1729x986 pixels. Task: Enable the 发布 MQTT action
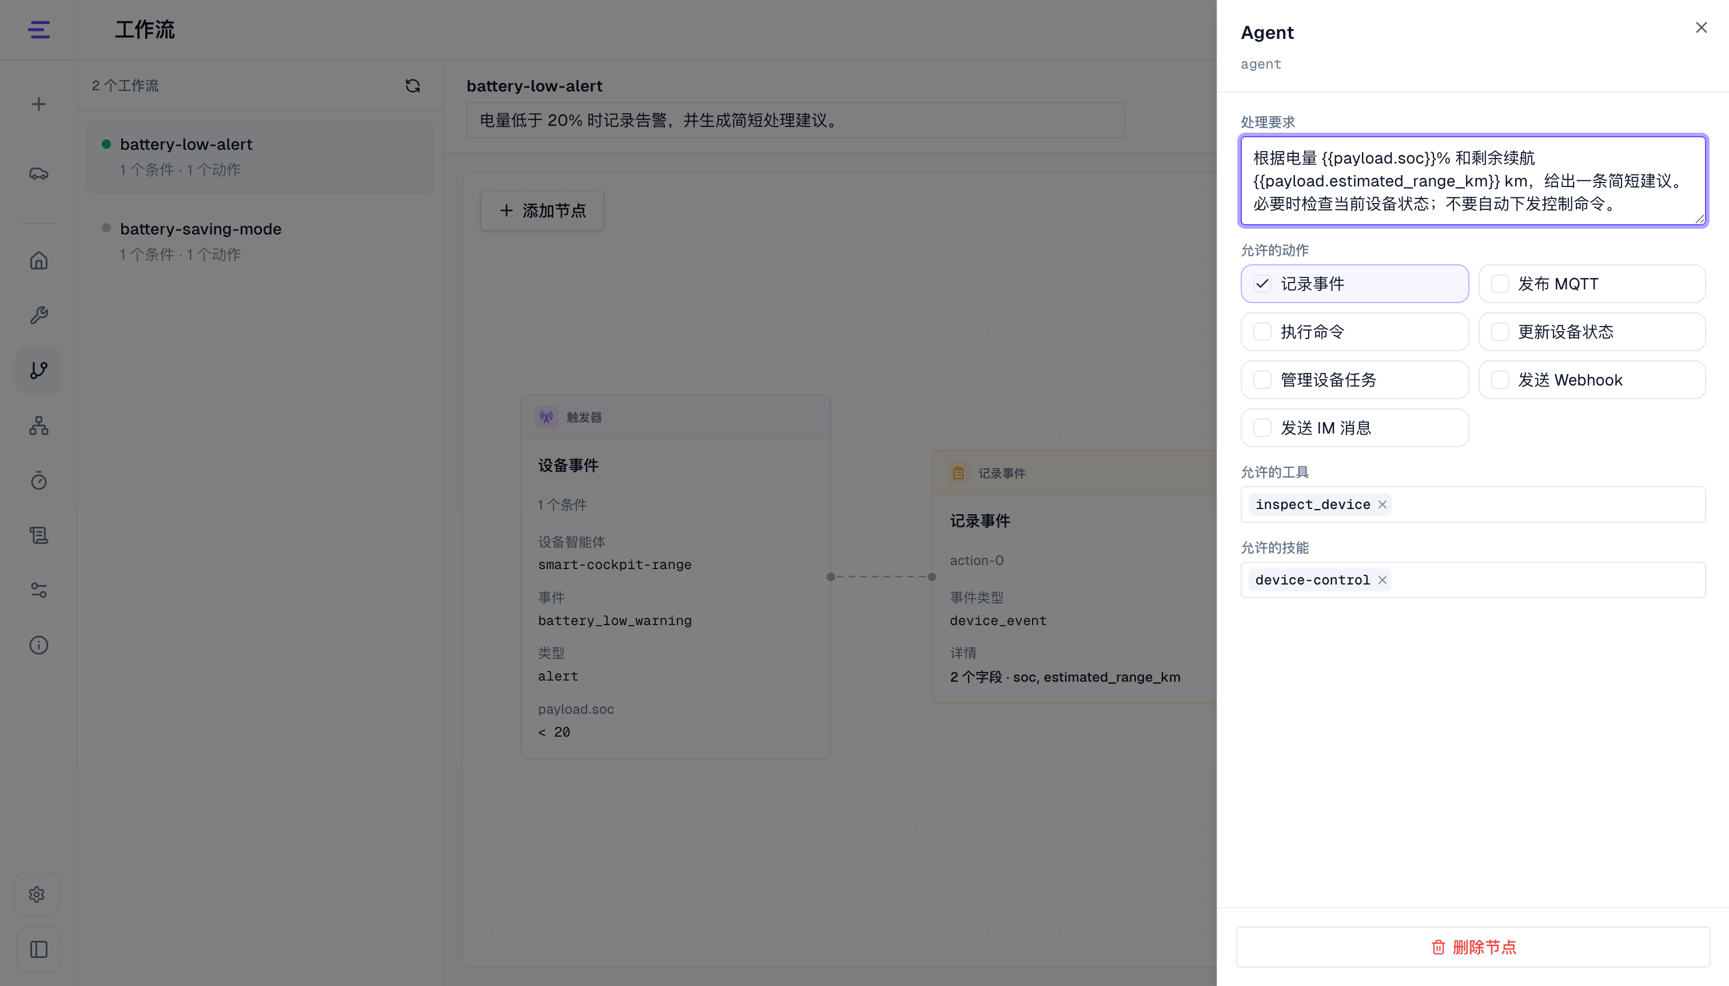point(1592,284)
